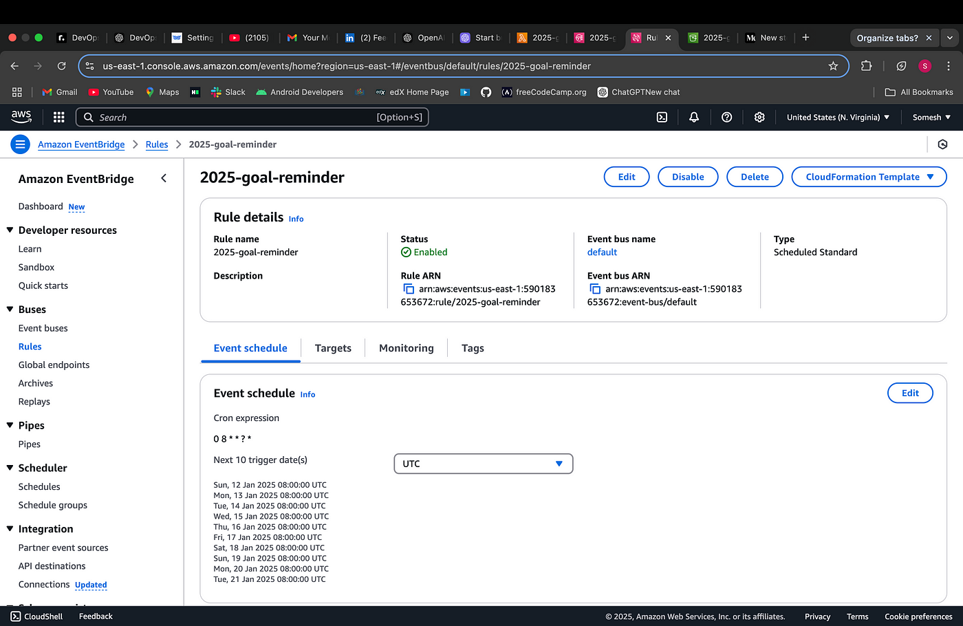Open API destinations in sidebar
Screen dimensions: 963x626
52,566
